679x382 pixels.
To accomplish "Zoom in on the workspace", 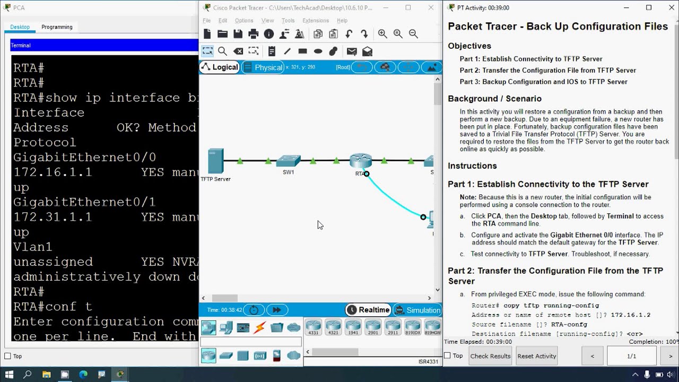I will [x=382, y=34].
